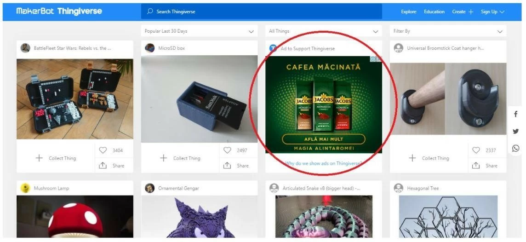526x242 pixels.
Task: Click the search magnifier icon
Action: tap(150, 12)
